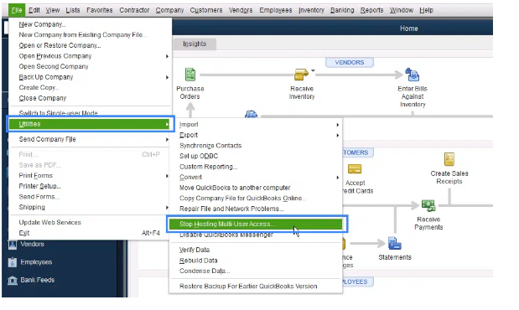Open the Inventory menu
The width and height of the screenshot is (519, 310).
tap(311, 10)
